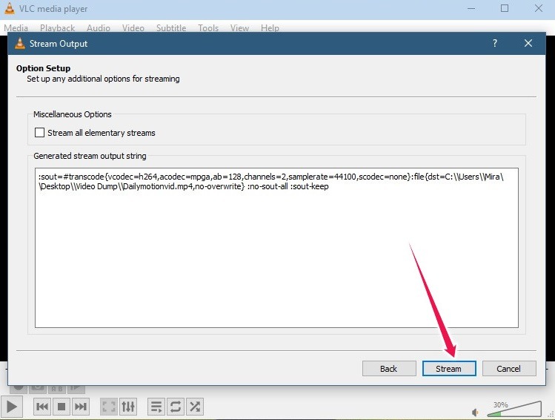Click the Stream button
Image resolution: width=555 pixels, height=420 pixels.
[x=449, y=369]
